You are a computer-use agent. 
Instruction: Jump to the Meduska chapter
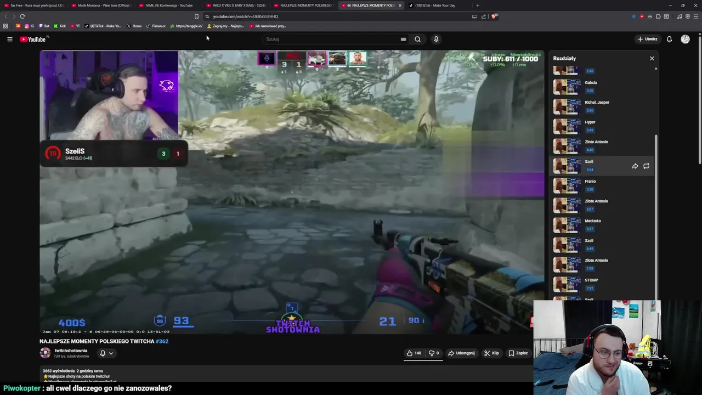603,224
